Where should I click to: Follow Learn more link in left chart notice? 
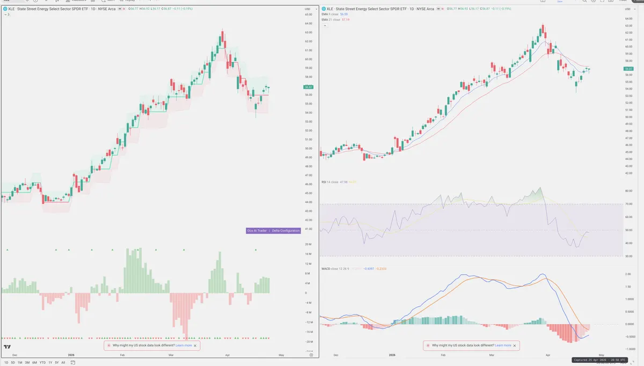(184, 346)
